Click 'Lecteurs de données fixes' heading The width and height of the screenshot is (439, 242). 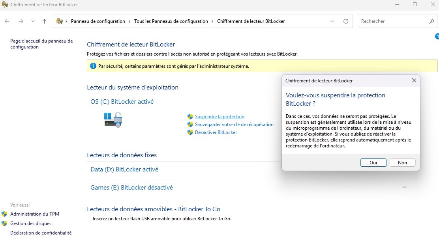coord(122,155)
